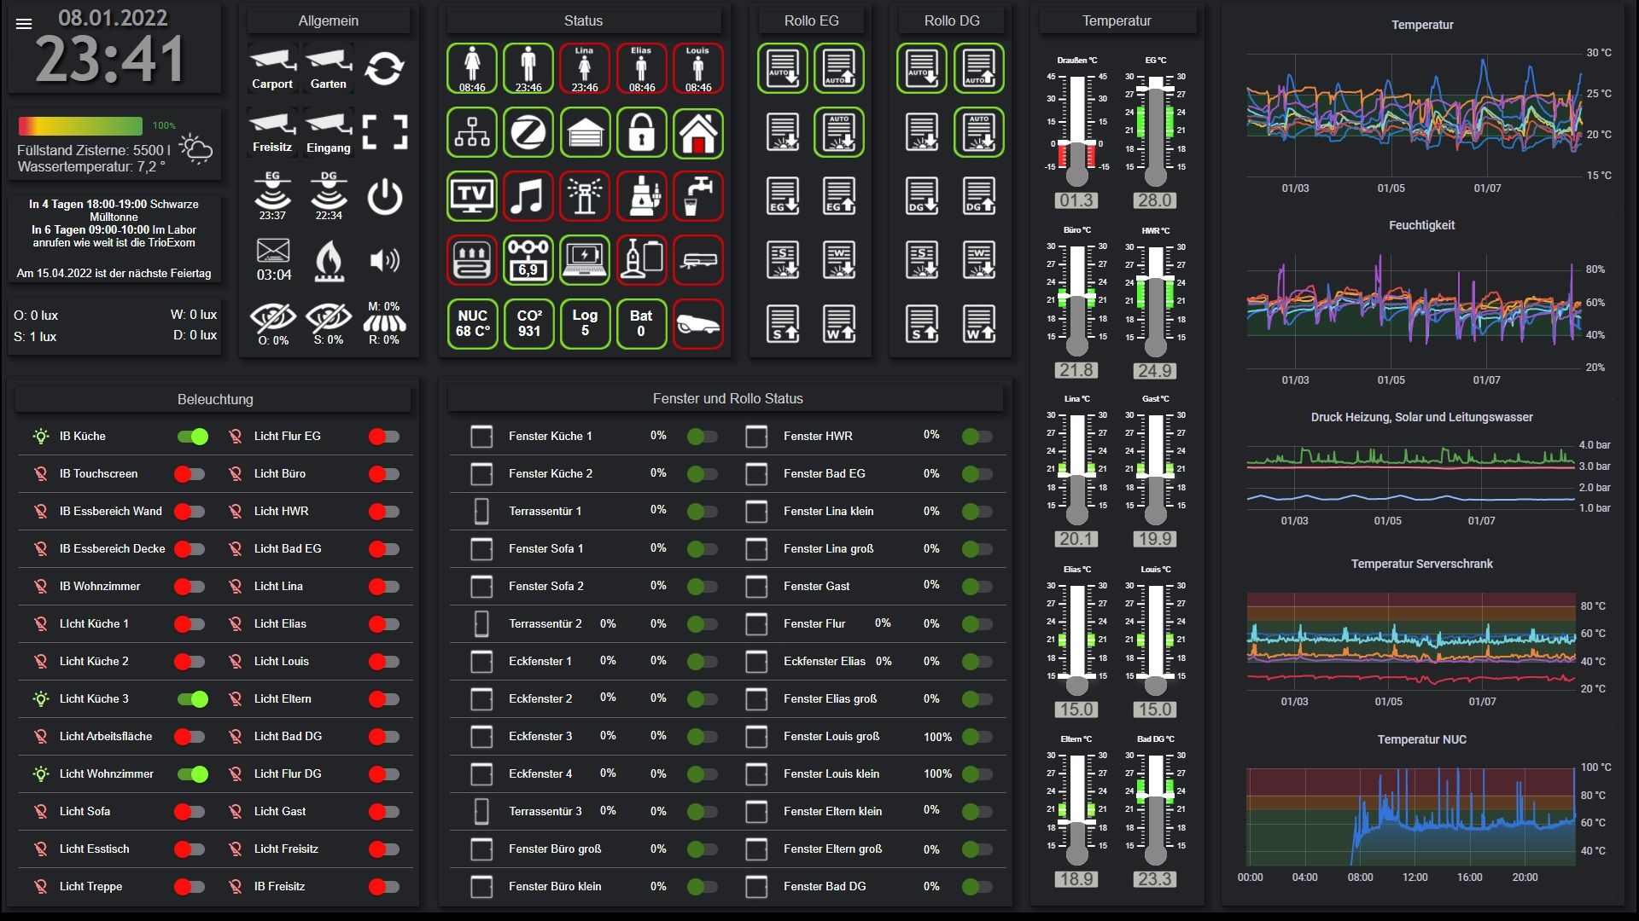This screenshot has height=921, width=1639.
Task: Click the refresh arrows icon
Action: [384, 69]
